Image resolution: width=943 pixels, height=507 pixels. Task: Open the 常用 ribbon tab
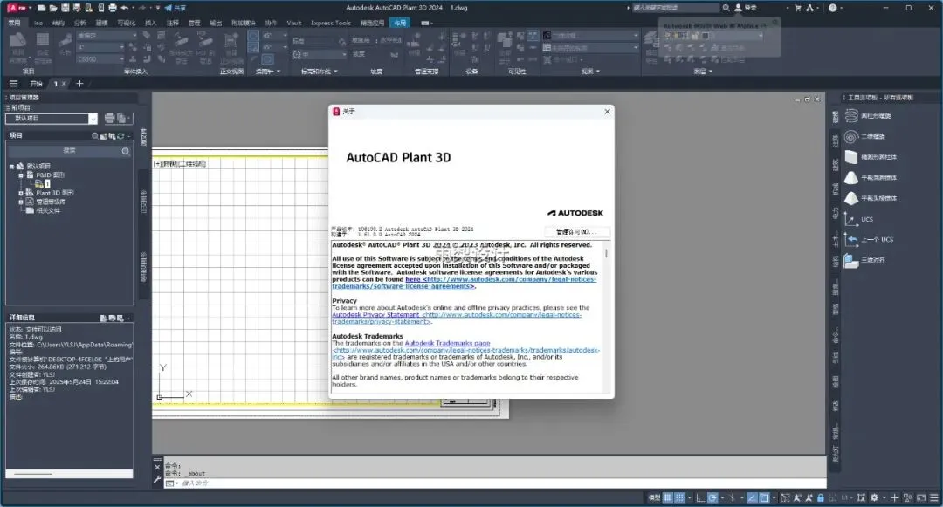point(15,23)
